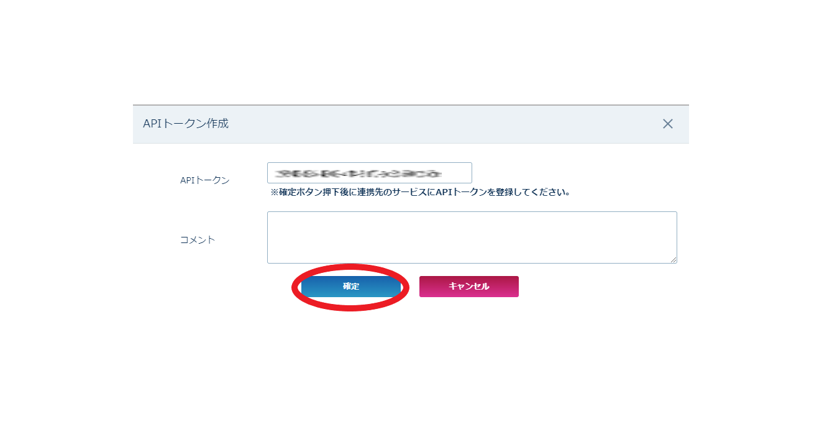Click inside the コメント text area
Screen dimensions: 822x442
[472, 237]
